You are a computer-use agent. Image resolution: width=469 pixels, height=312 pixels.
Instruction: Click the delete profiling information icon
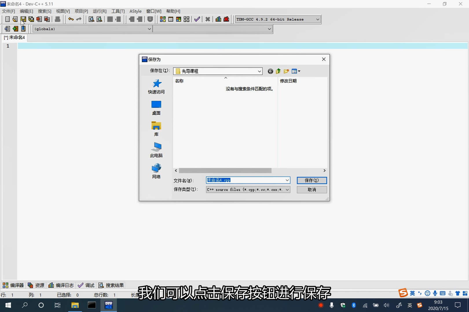click(x=226, y=19)
